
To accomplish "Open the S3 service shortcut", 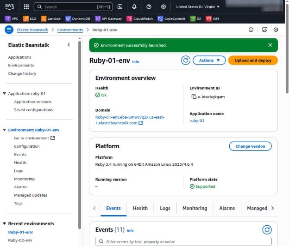I will point(195,18).
